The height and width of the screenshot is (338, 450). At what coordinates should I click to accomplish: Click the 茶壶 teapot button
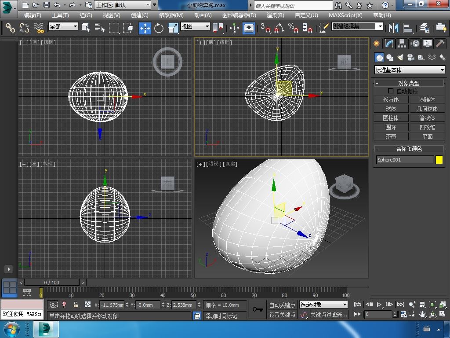[x=391, y=136]
